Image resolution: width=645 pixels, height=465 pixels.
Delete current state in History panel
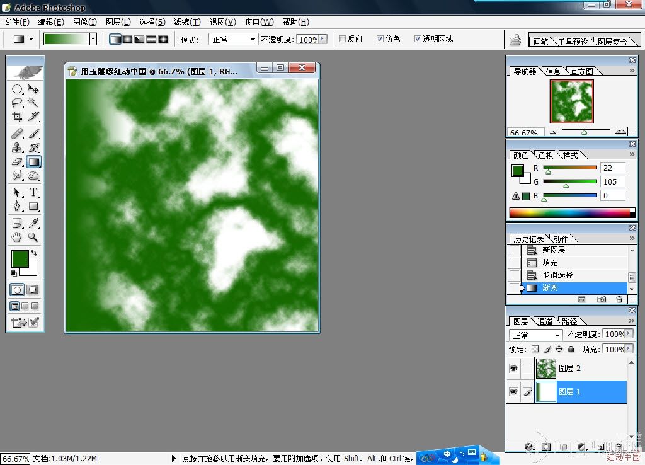pos(619,299)
